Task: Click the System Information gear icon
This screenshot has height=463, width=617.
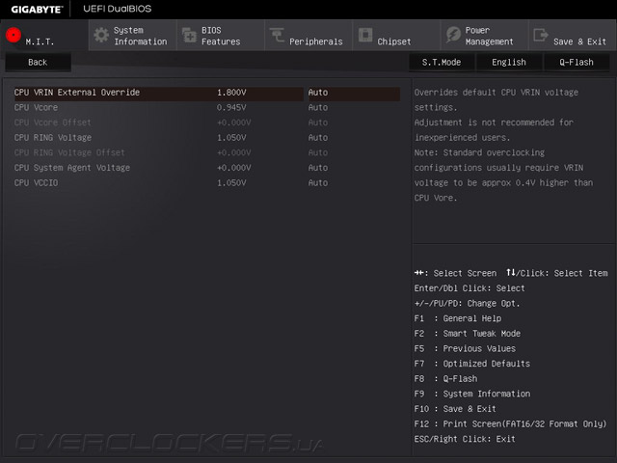Action: pos(101,35)
